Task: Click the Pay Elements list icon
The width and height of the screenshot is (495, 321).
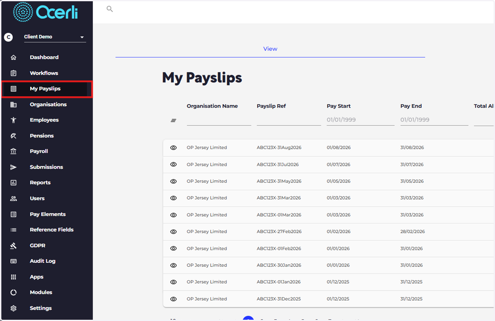Action: pyautogui.click(x=13, y=214)
